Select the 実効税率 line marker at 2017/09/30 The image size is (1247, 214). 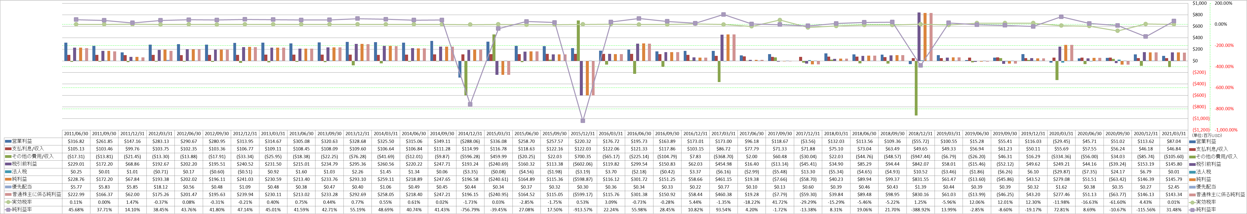pyautogui.click(x=780, y=20)
